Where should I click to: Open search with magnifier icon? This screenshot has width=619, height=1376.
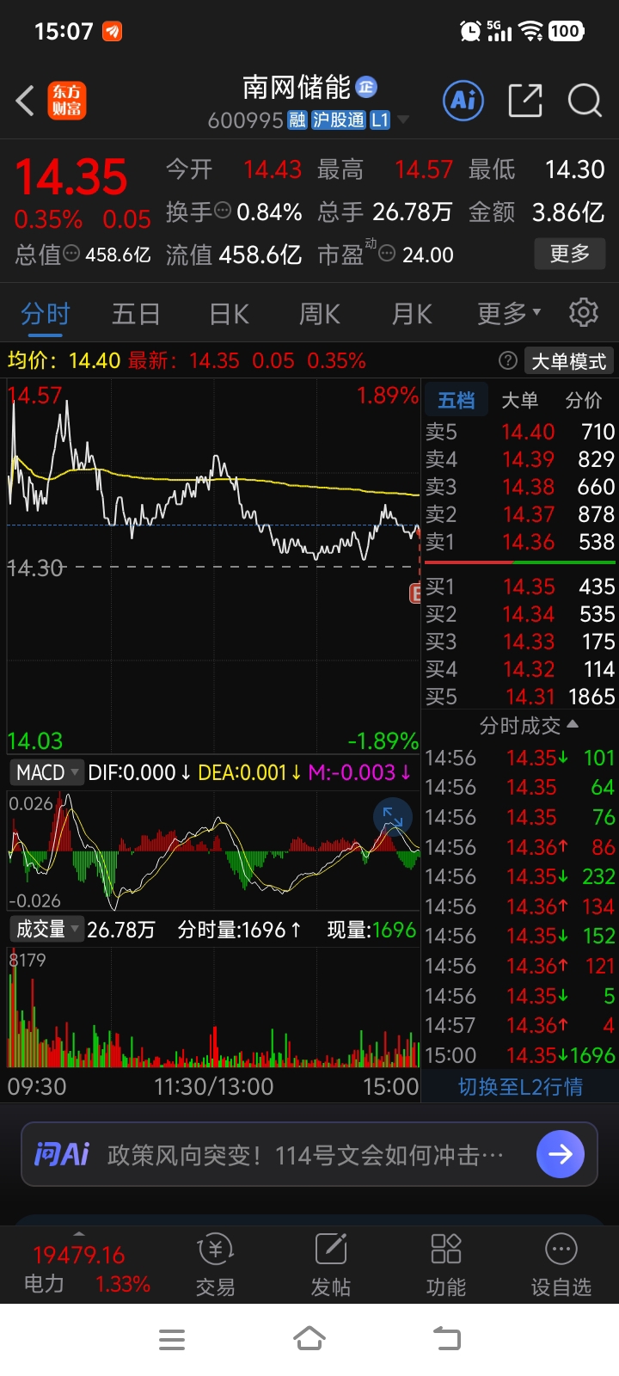(x=585, y=101)
